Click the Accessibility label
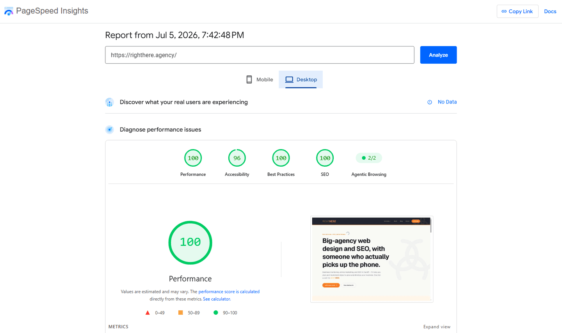The width and height of the screenshot is (562, 333). coord(237,175)
